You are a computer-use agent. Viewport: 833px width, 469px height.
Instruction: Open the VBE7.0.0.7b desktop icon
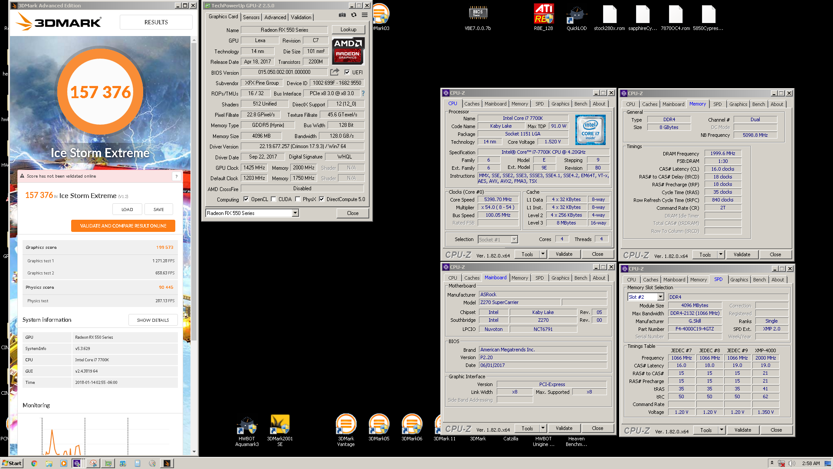(478, 17)
